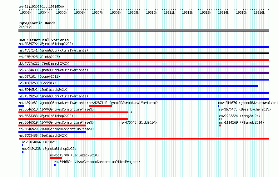This screenshot has height=177, width=278.
Task: Select the blue bar under nsv5539790
Action: tap(144, 47)
